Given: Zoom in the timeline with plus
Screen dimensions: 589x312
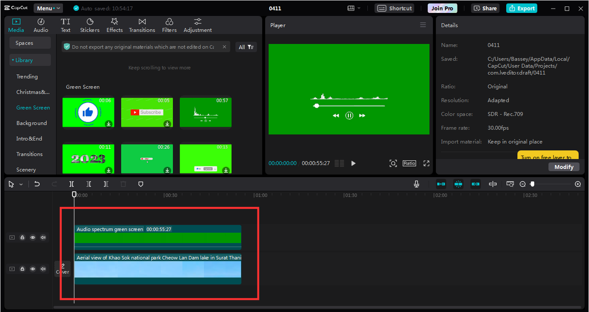Looking at the screenshot, I should (578, 184).
